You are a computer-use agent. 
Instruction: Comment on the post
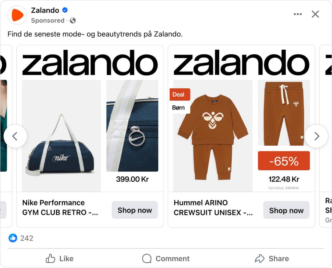(x=166, y=259)
